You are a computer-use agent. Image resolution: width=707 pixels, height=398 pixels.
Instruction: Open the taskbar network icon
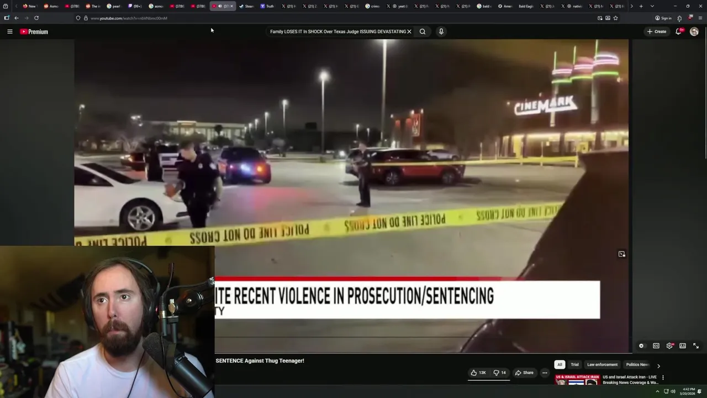click(666, 391)
